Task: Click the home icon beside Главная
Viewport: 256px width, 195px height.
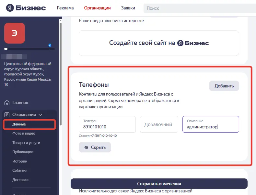Action: (7, 103)
